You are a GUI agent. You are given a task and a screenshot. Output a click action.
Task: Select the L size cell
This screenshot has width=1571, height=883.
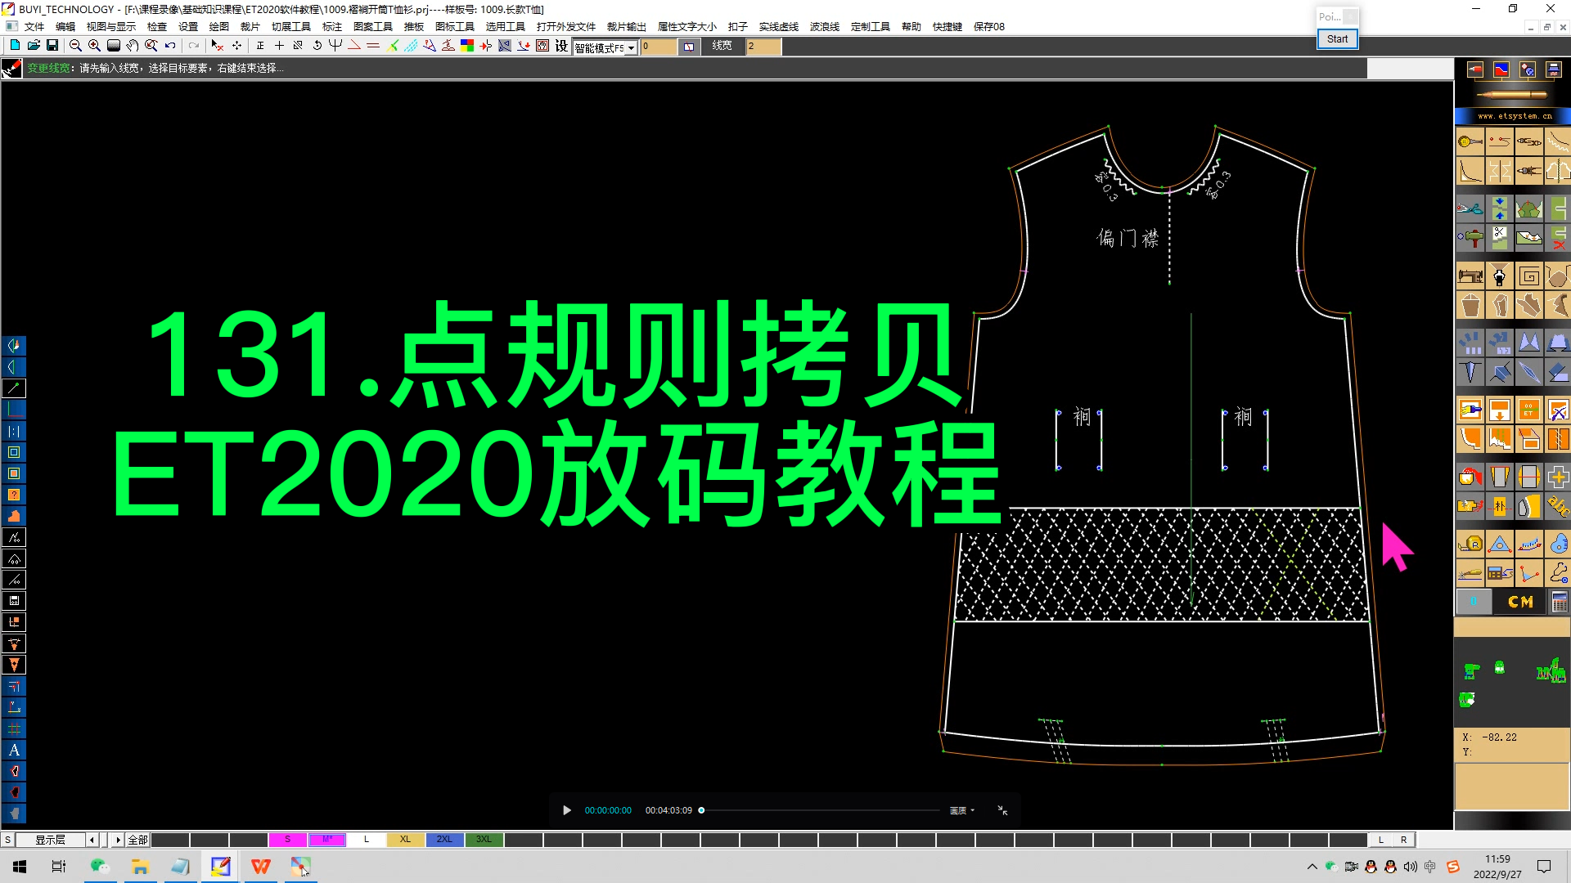pos(367,840)
